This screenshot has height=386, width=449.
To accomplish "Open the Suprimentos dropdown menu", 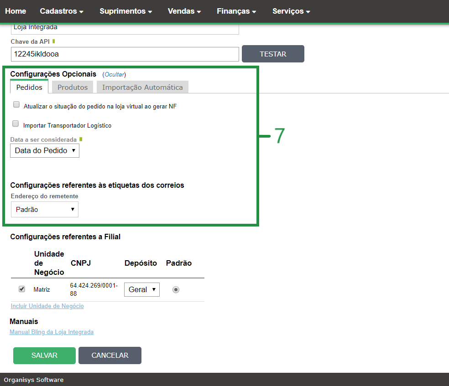I will click(x=126, y=11).
